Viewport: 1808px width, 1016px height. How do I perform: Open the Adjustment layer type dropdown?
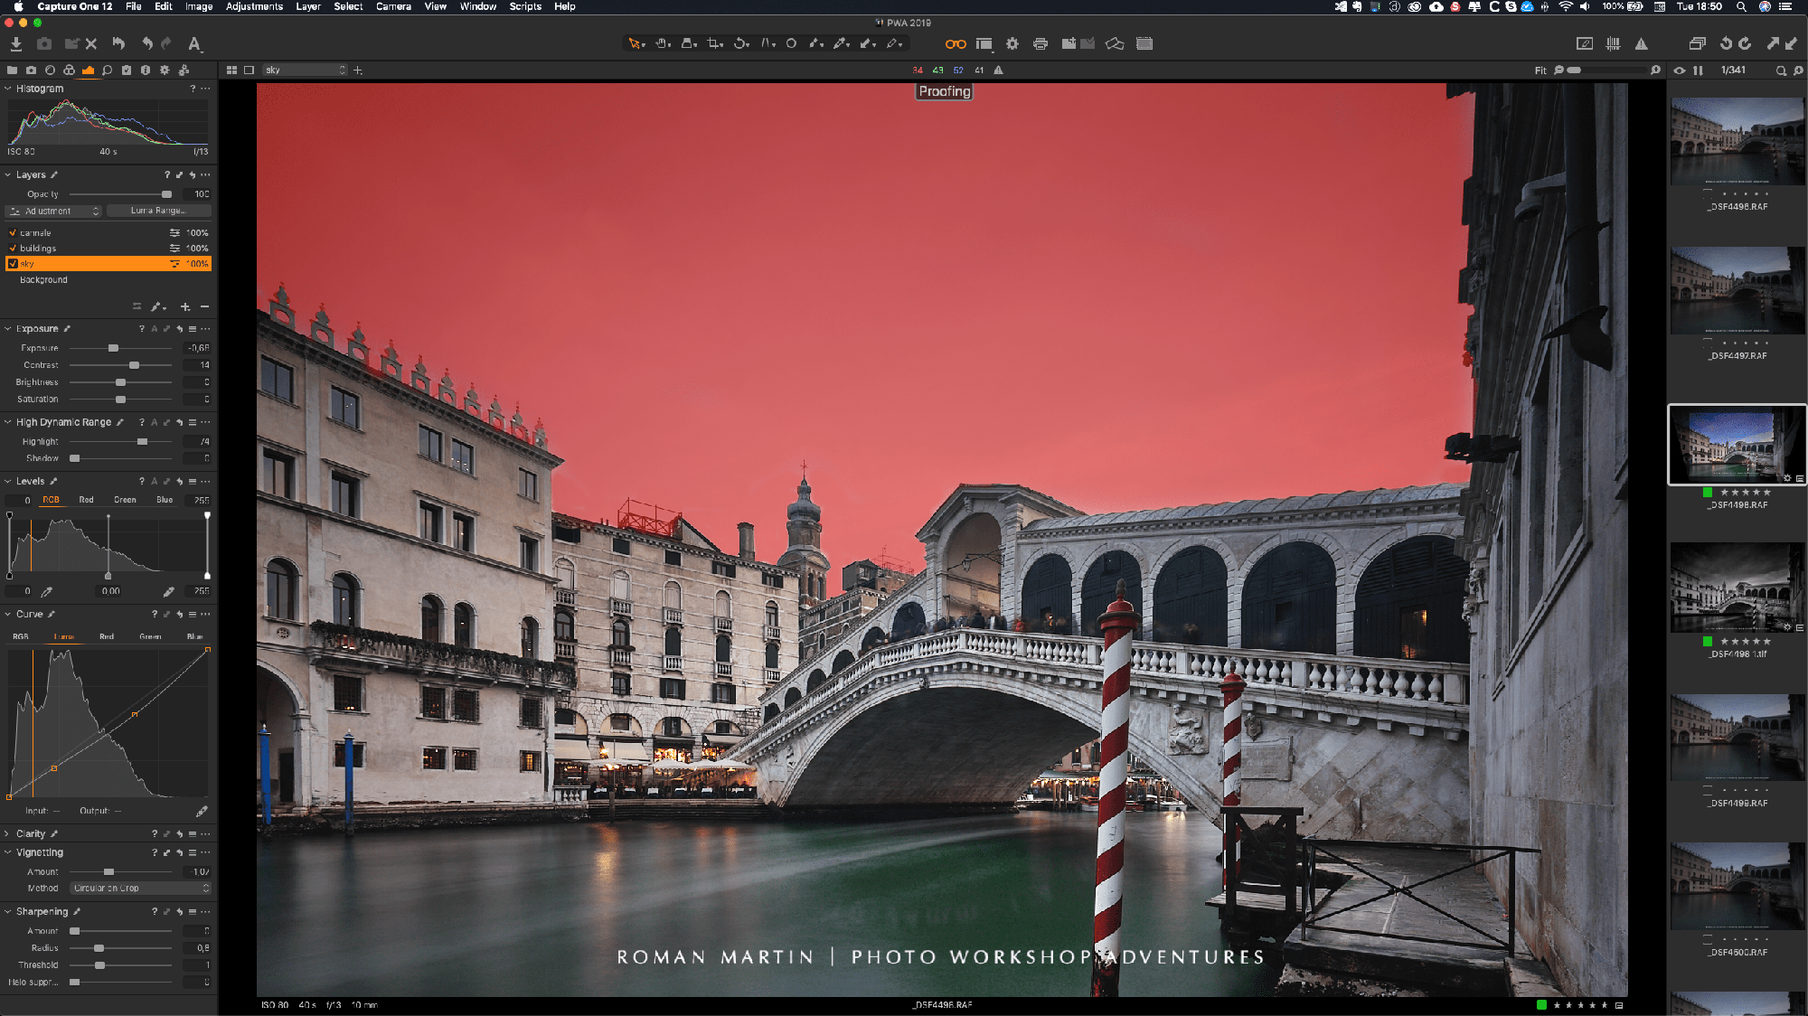tap(54, 211)
